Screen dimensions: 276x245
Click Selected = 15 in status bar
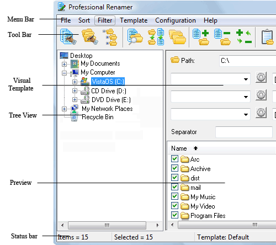click(134, 237)
